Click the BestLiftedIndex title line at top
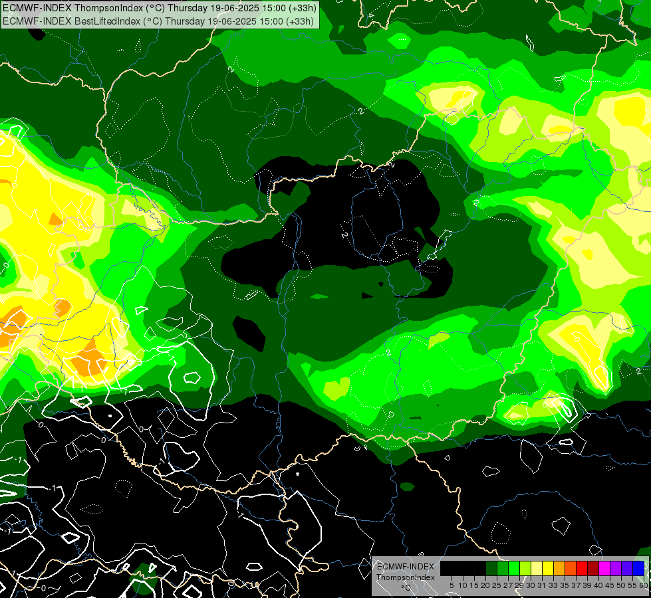 [158, 21]
